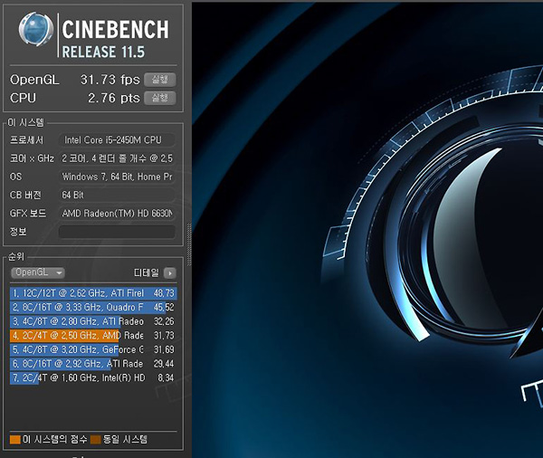Click the render preview image area
Image resolution: width=543 pixels, height=458 pixels.
(x=367, y=230)
